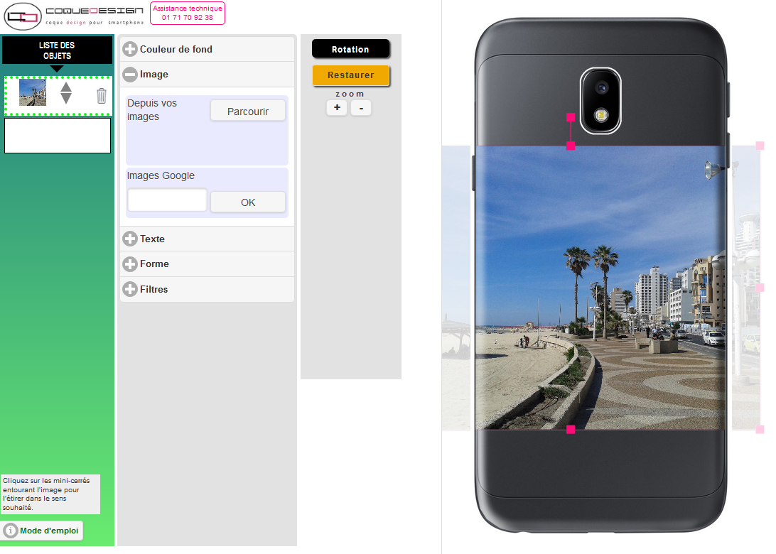Expand the Forme section

207,264
